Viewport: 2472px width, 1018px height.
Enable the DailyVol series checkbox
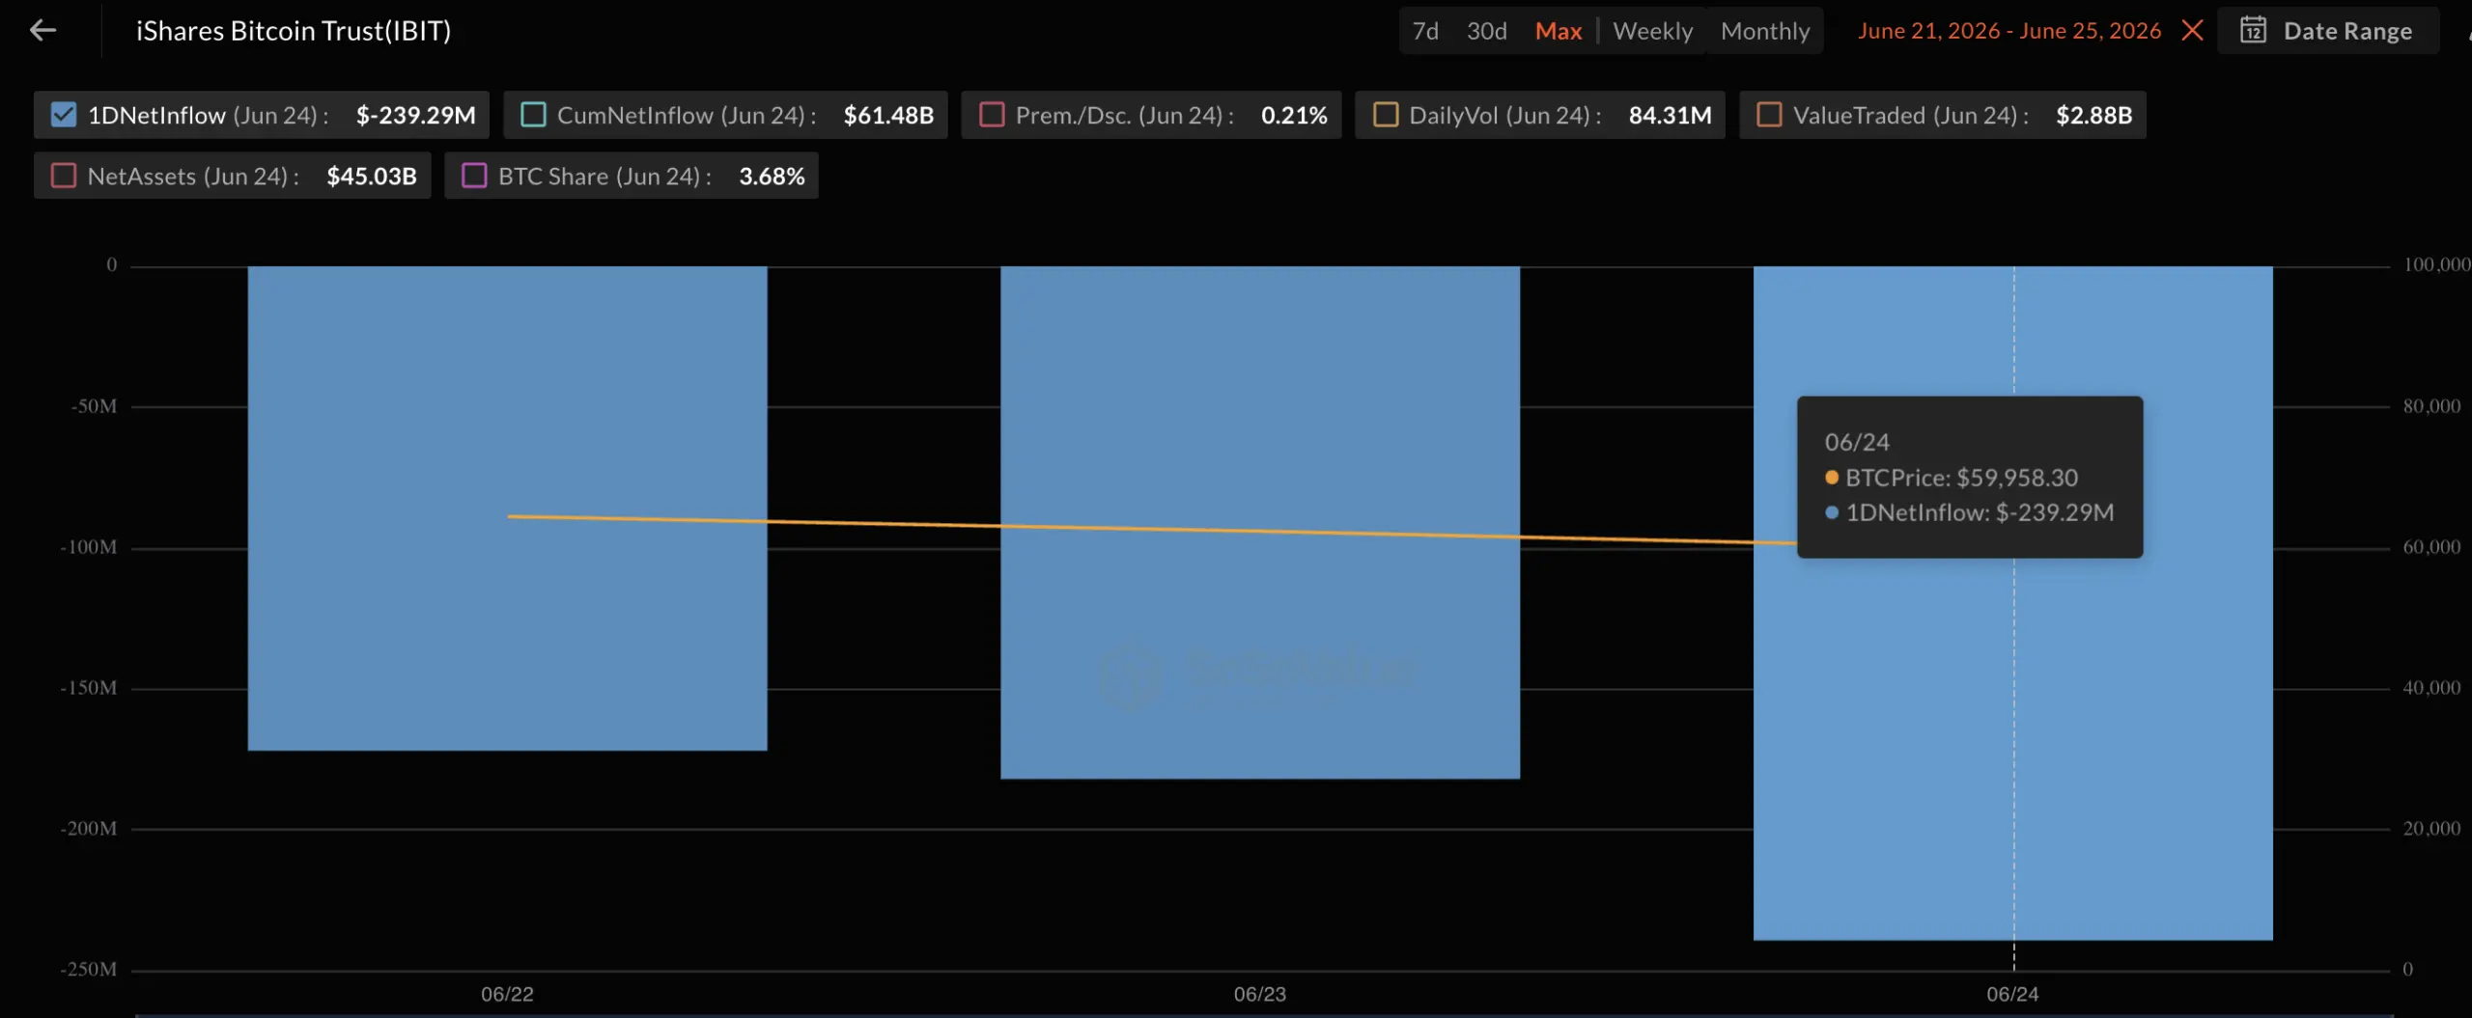[1386, 115]
